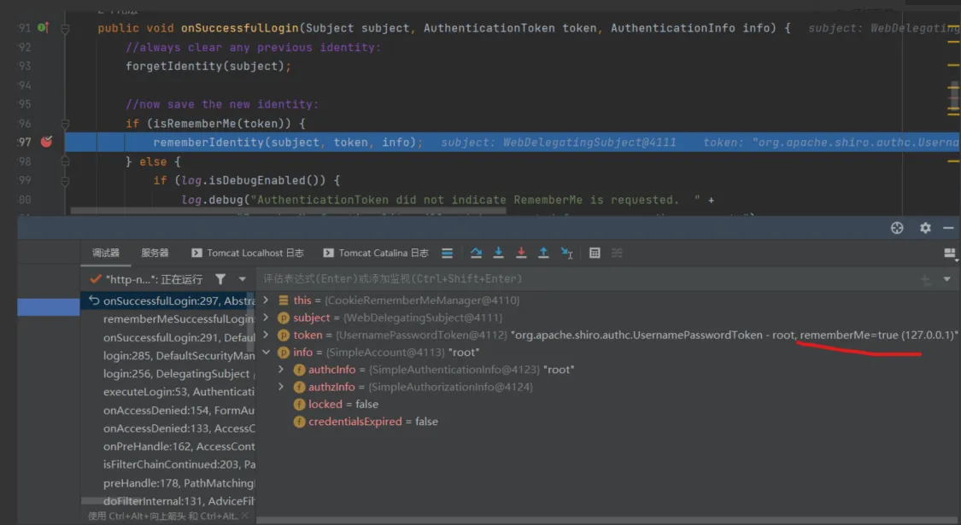This screenshot has height=525, width=961.
Task: Open the Tomcat Localhost 日志 tab
Action: pyautogui.click(x=248, y=253)
